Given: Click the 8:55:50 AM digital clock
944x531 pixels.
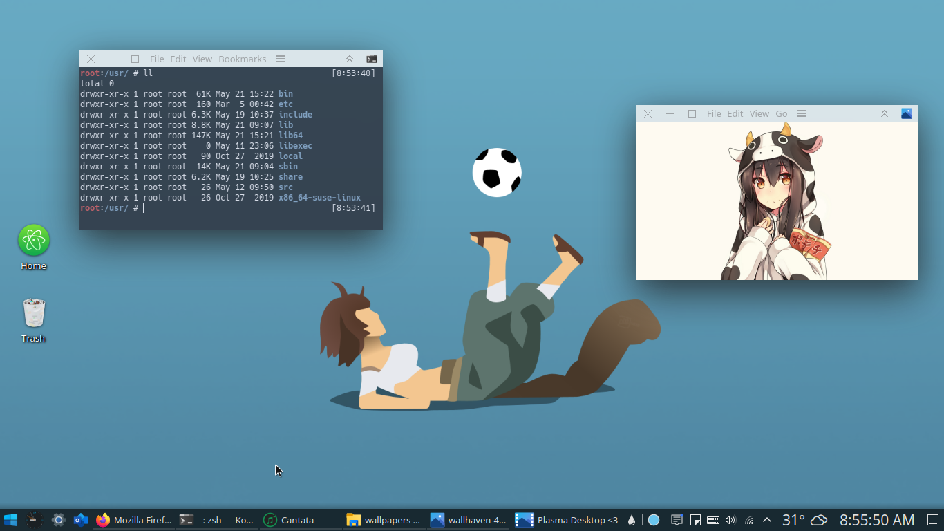Looking at the screenshot, I should coord(877,520).
